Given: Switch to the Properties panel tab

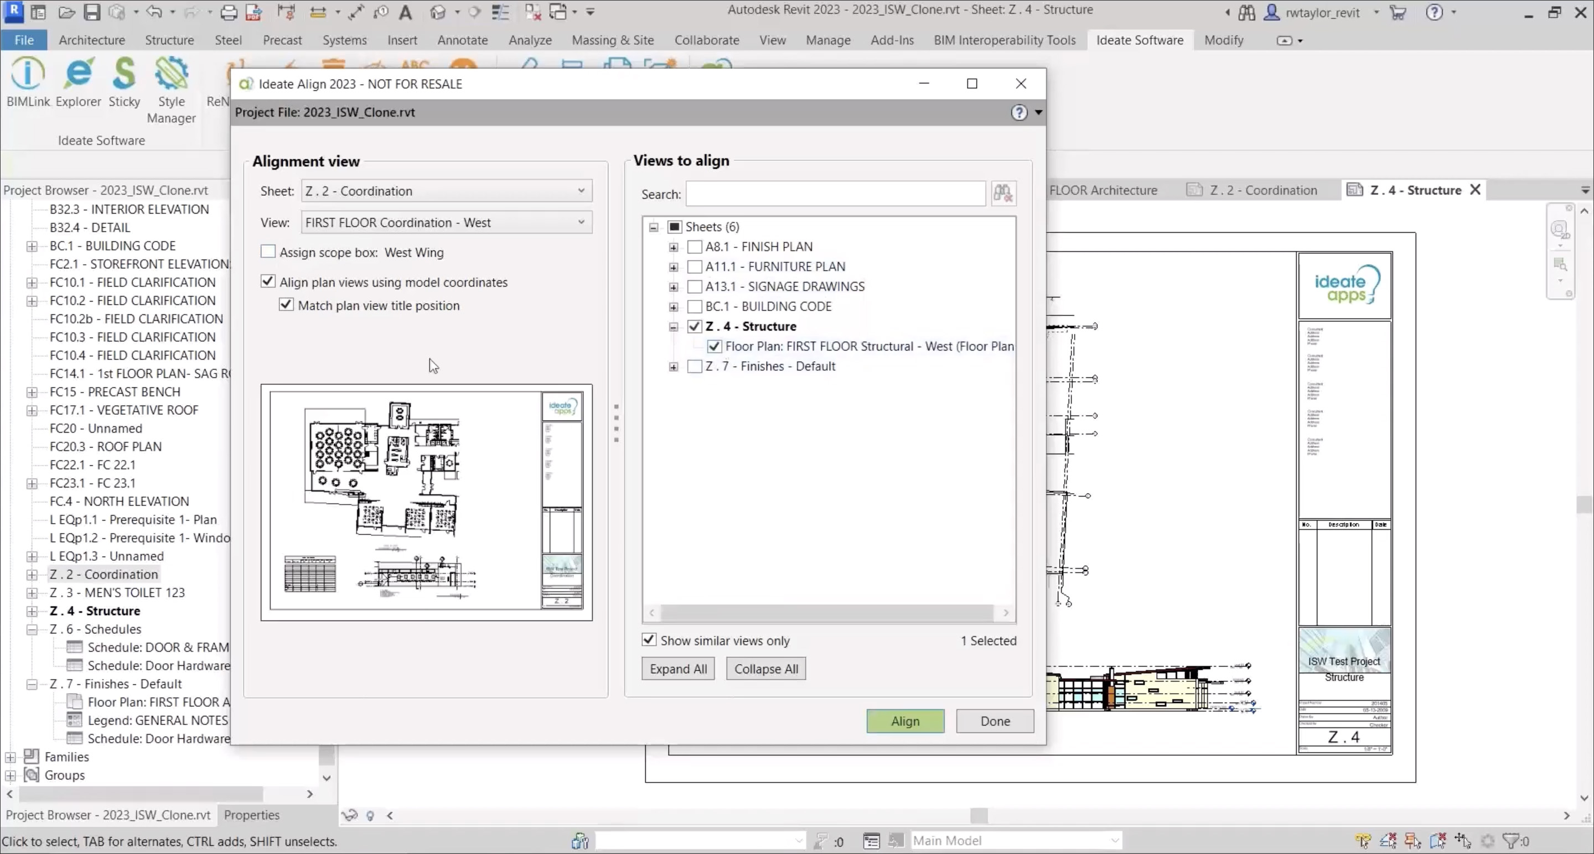Looking at the screenshot, I should click(x=251, y=815).
